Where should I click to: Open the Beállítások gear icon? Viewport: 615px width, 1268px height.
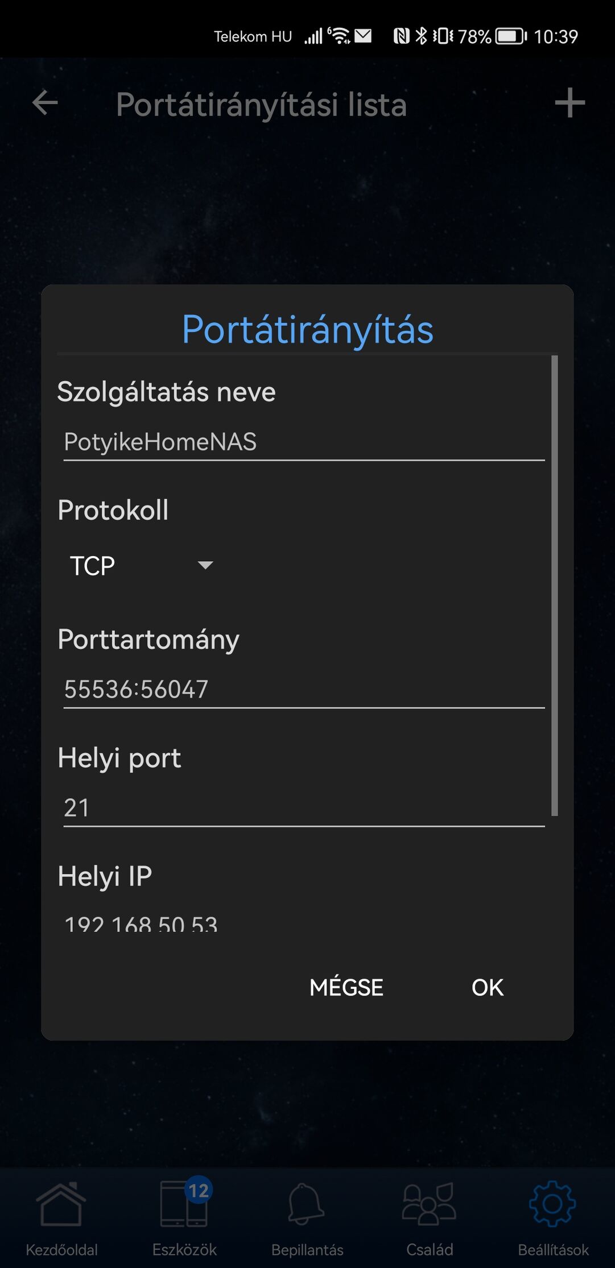[x=552, y=1204]
